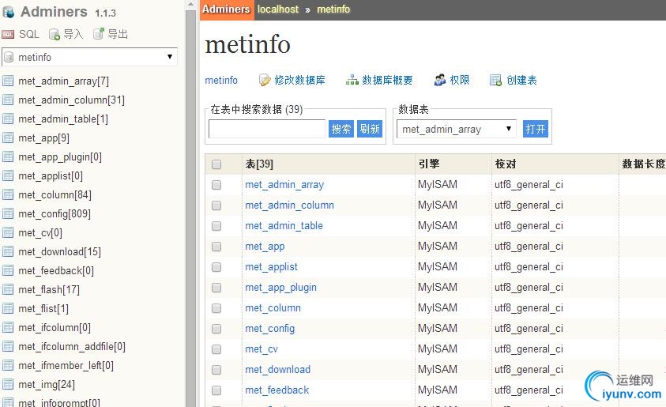Open the SQL command icon
The image size is (666, 407).
click(x=8, y=35)
